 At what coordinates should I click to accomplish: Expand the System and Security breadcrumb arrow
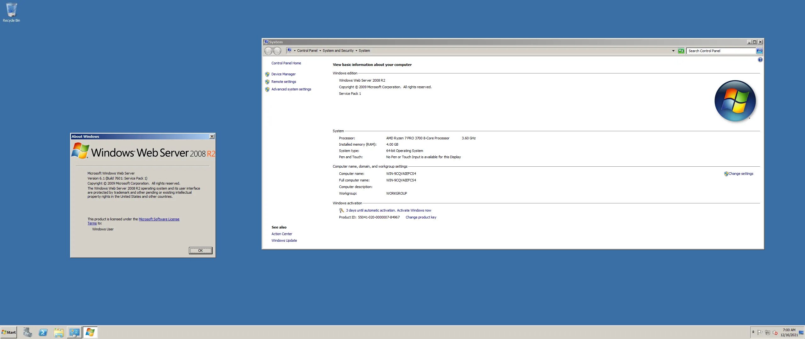coord(356,51)
